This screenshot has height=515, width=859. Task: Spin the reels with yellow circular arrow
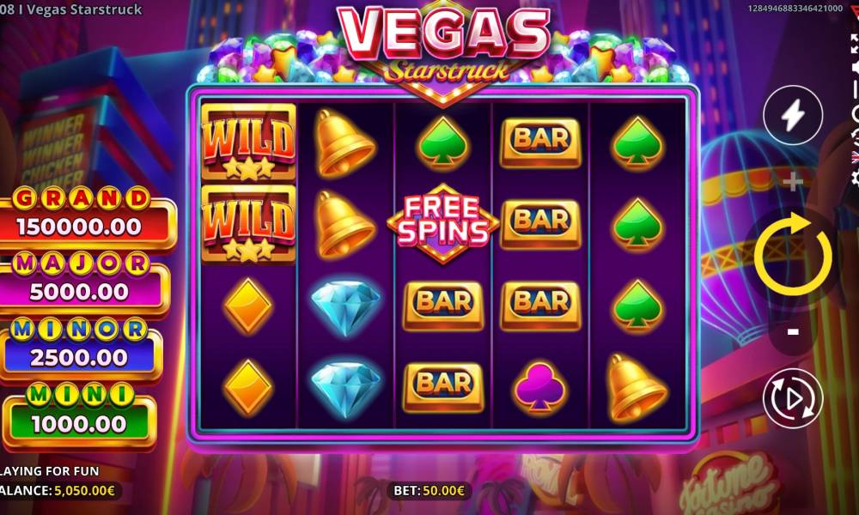coord(793,254)
